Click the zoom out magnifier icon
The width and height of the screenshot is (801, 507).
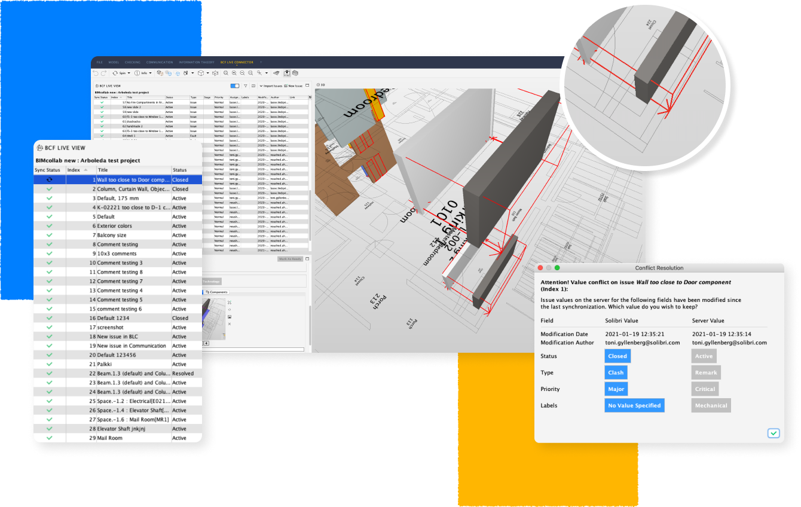click(242, 73)
